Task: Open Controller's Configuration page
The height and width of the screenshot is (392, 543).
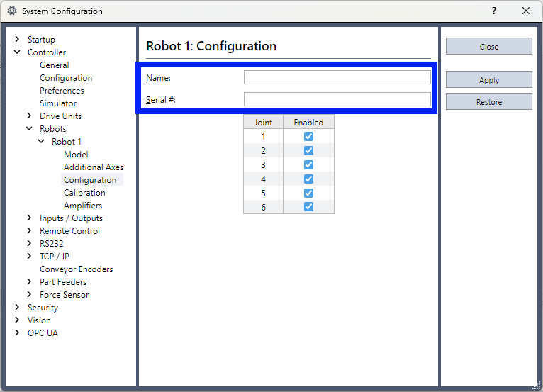Action: tap(66, 78)
